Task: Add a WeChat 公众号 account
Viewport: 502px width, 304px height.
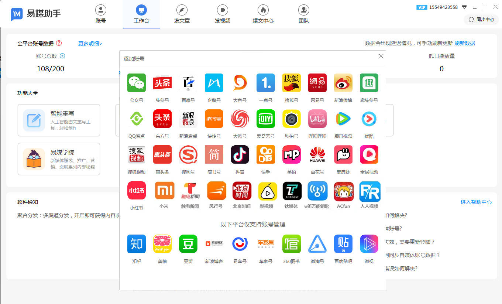Action: tap(137, 83)
